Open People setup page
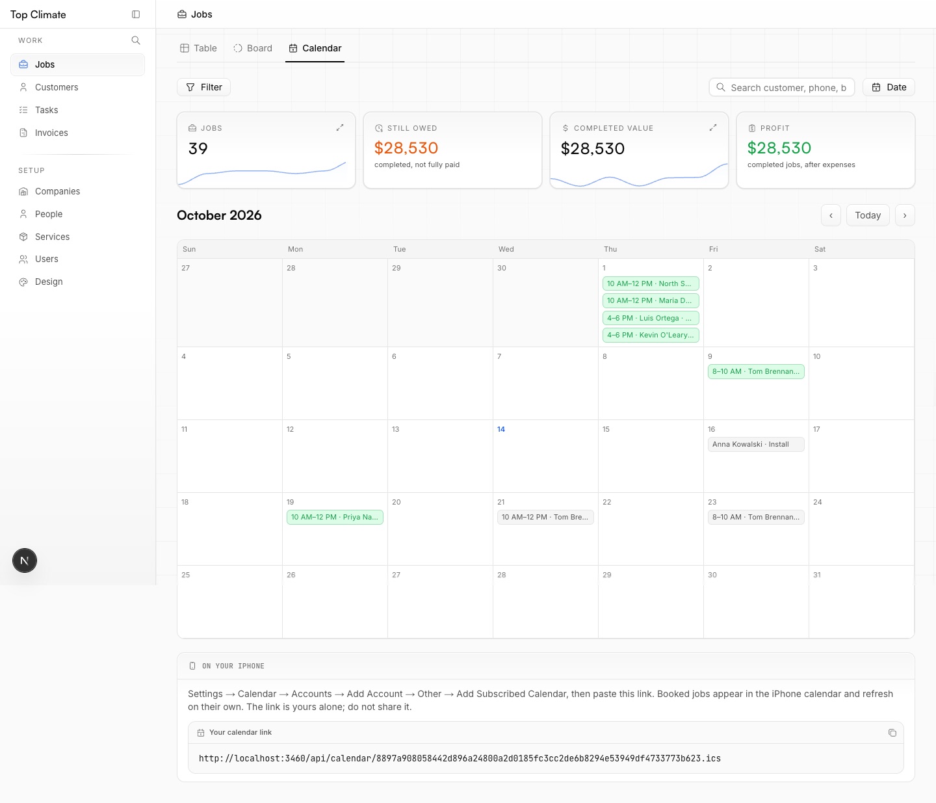 point(77,214)
